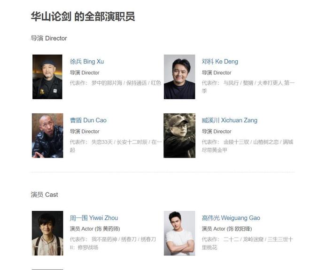Click Dun Cao's representative works text
Viewport: 310px width, 270px height.
(x=116, y=146)
